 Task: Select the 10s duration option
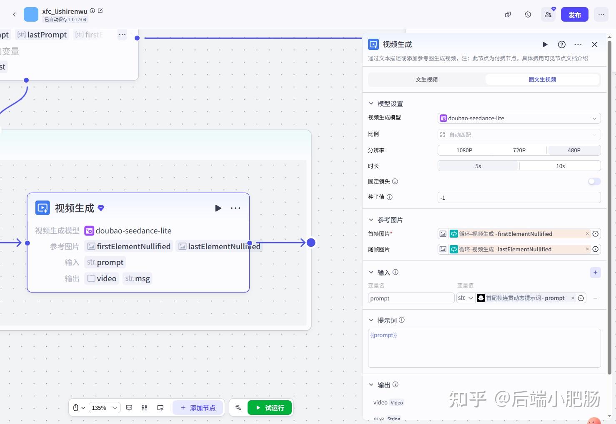(x=560, y=166)
